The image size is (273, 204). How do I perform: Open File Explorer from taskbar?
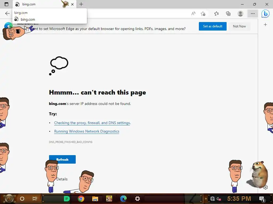click(95, 199)
